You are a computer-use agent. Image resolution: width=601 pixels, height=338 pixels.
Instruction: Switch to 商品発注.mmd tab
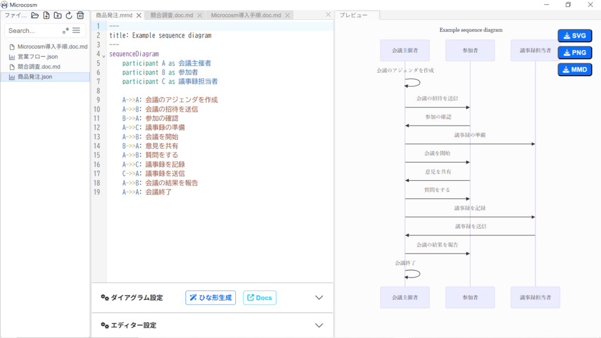point(114,15)
